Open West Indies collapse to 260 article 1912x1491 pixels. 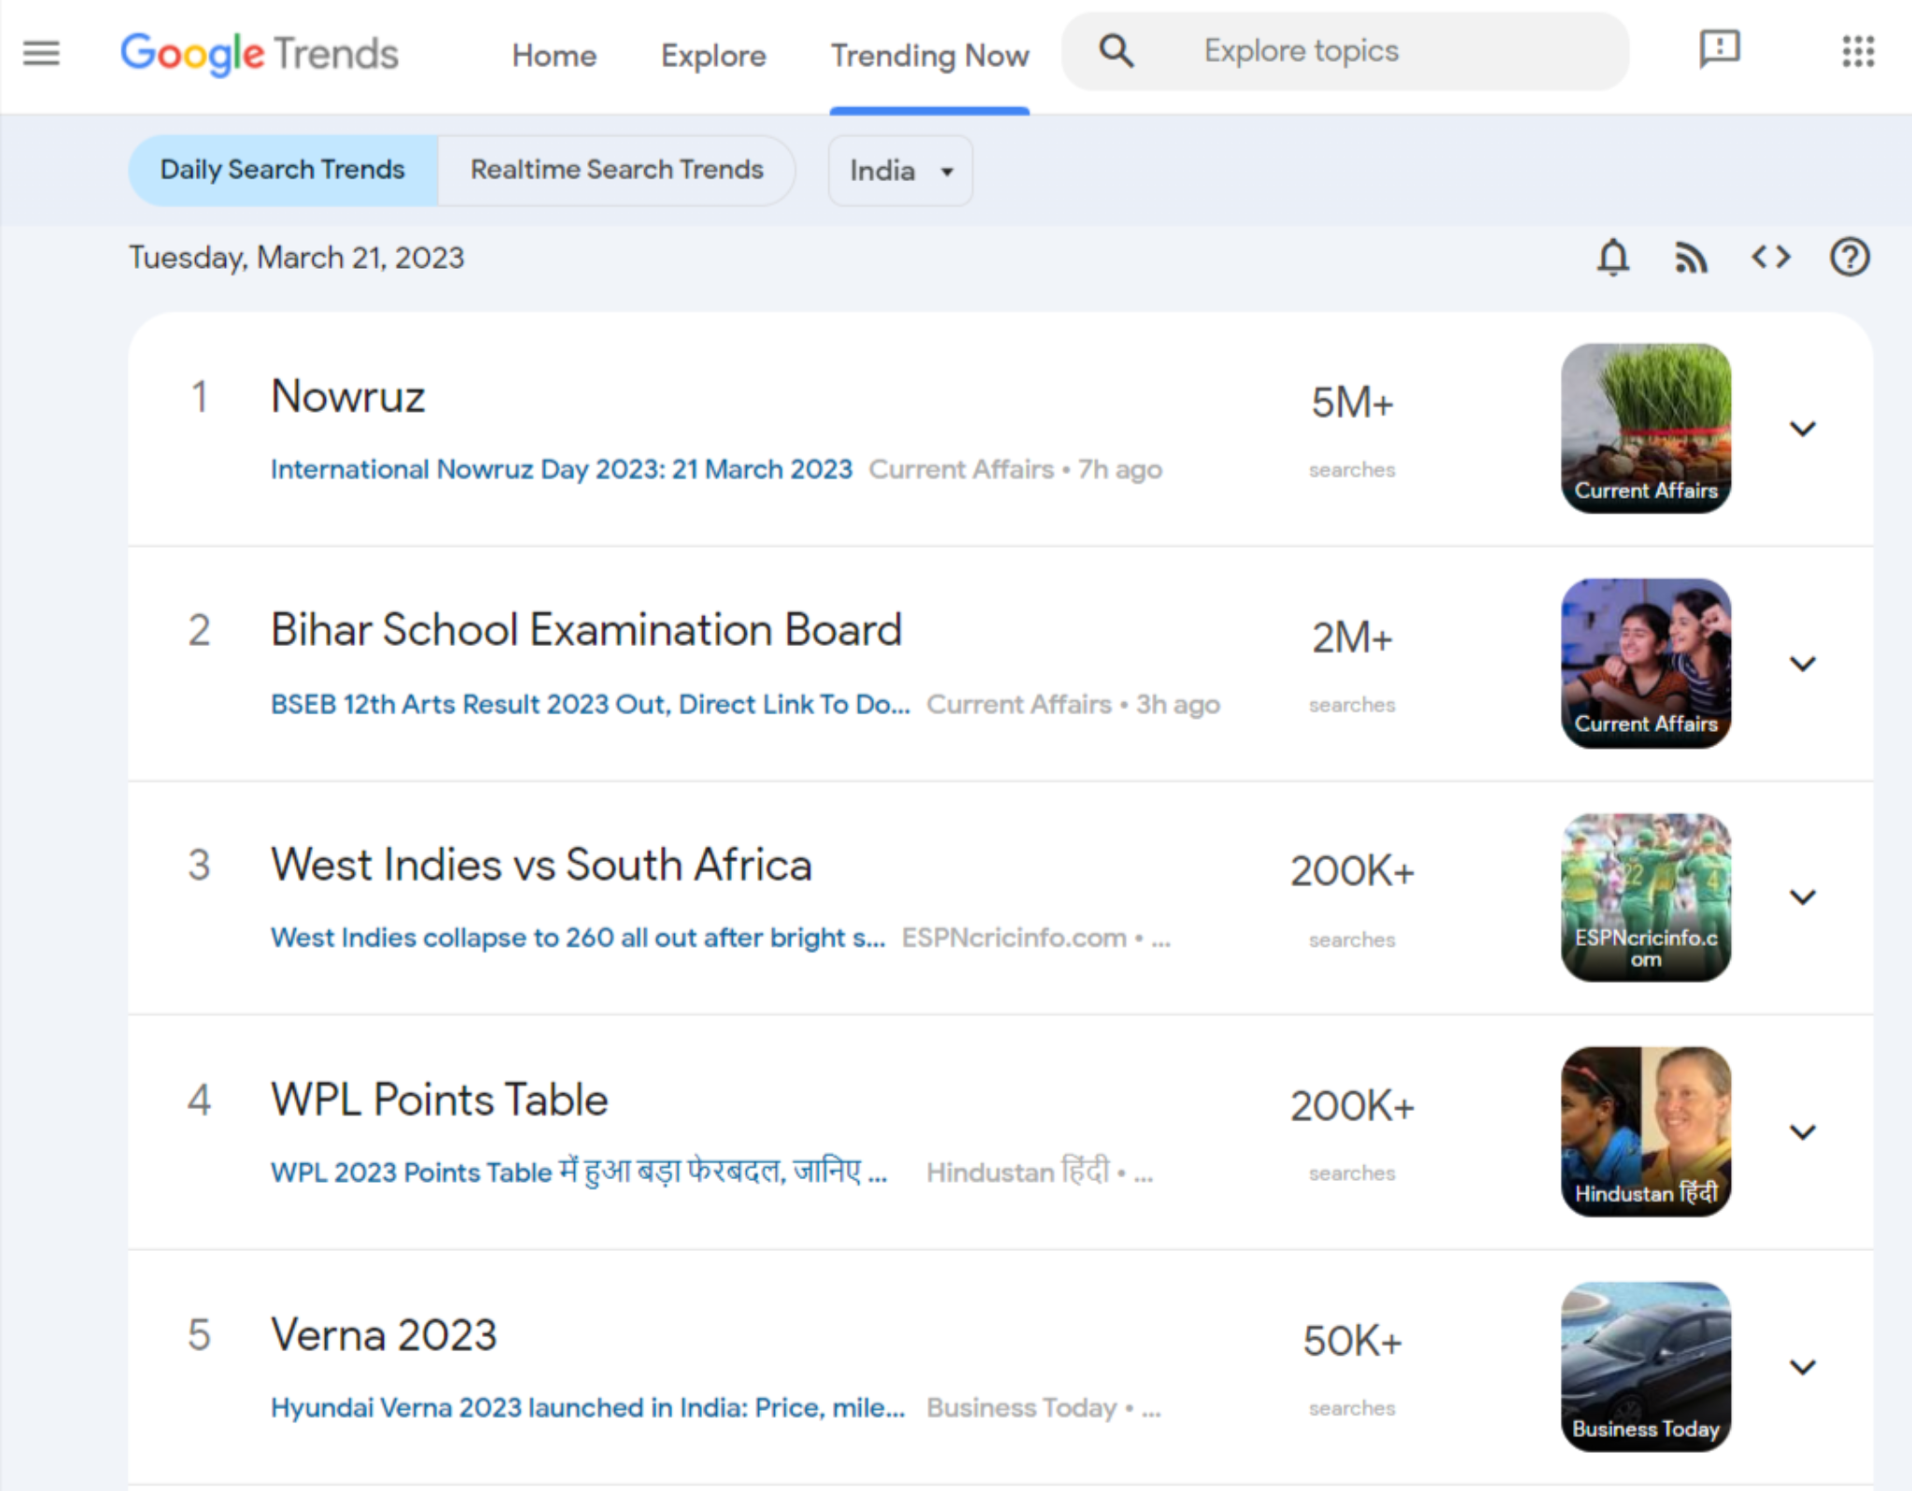578,937
